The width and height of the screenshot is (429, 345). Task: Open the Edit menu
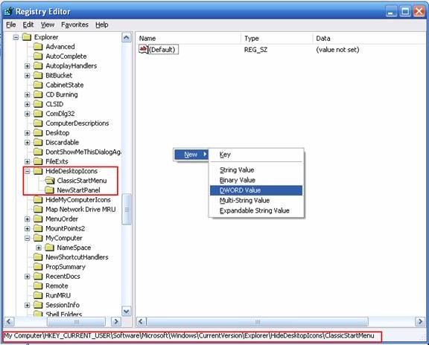28,25
